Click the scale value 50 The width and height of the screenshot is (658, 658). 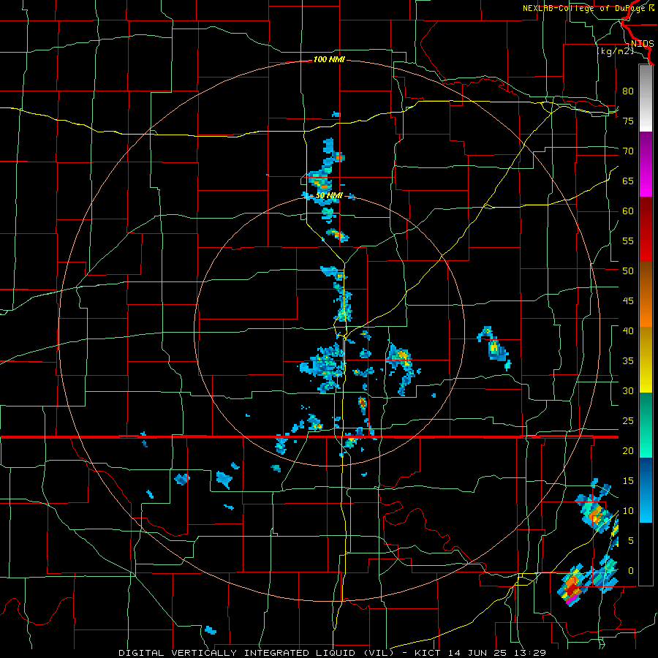click(628, 271)
